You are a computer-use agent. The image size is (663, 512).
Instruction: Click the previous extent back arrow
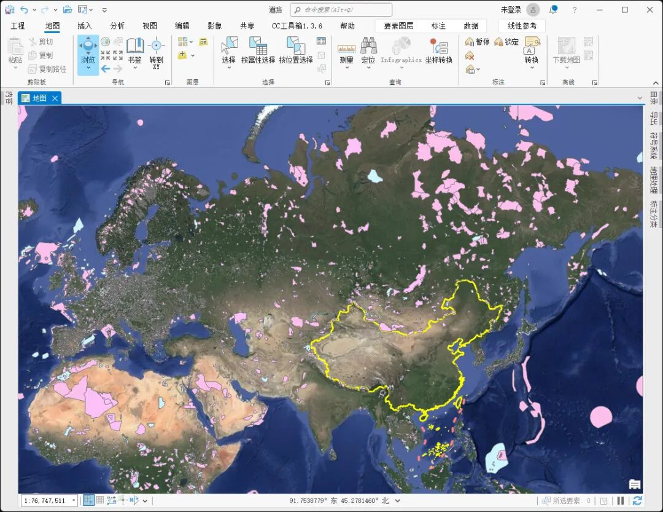tap(106, 69)
